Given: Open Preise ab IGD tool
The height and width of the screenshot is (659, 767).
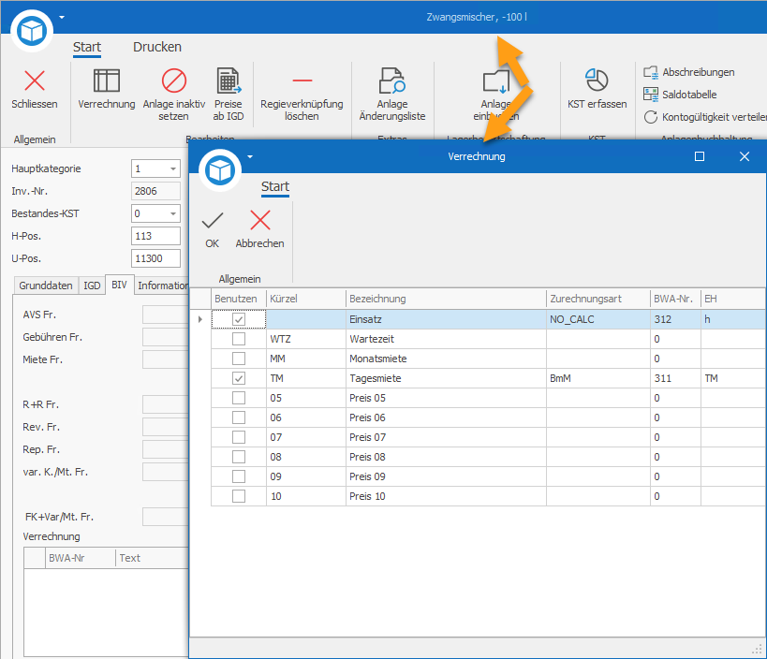Looking at the screenshot, I should tap(228, 95).
